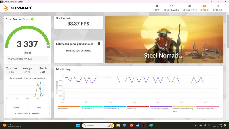The width and height of the screenshot is (229, 129).
Task: Open the OPTIONS tab
Action: (x=218, y=8)
